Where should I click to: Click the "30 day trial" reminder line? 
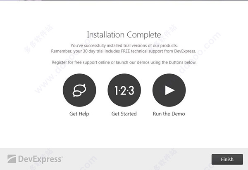click(x=124, y=51)
